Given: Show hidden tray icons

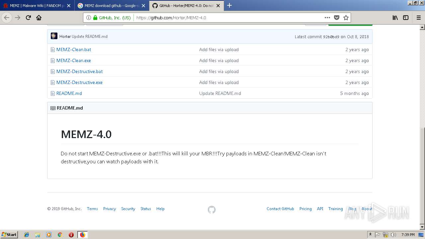Looking at the screenshot, I should [x=371, y=235].
